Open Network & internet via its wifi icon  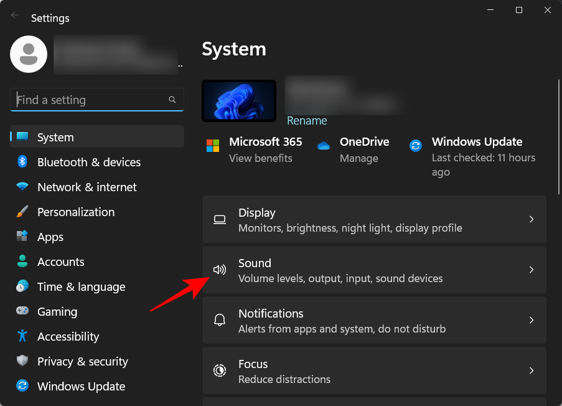coord(22,187)
